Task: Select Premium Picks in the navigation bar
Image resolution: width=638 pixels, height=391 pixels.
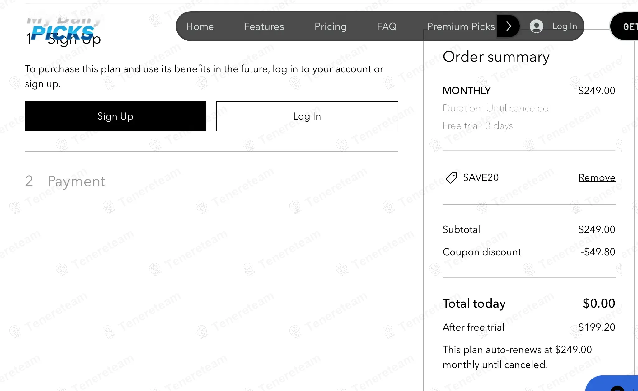Action: pos(461,26)
